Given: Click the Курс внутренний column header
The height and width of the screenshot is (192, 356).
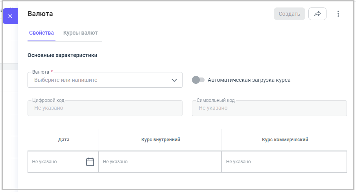Looking at the screenshot, I should [160, 140].
